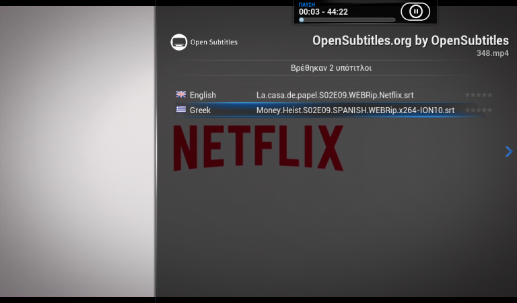
Task: Click the playback time 00:03 - 44:22
Action: click(x=323, y=12)
